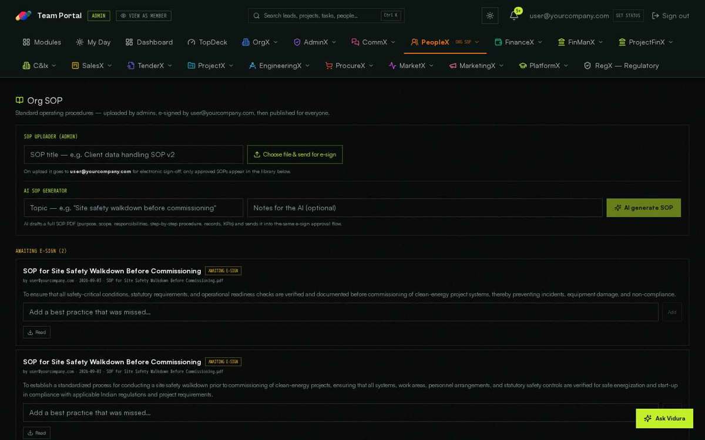This screenshot has height=440, width=705.
Task: Click the ProcureX cart icon
Action: coord(329,66)
